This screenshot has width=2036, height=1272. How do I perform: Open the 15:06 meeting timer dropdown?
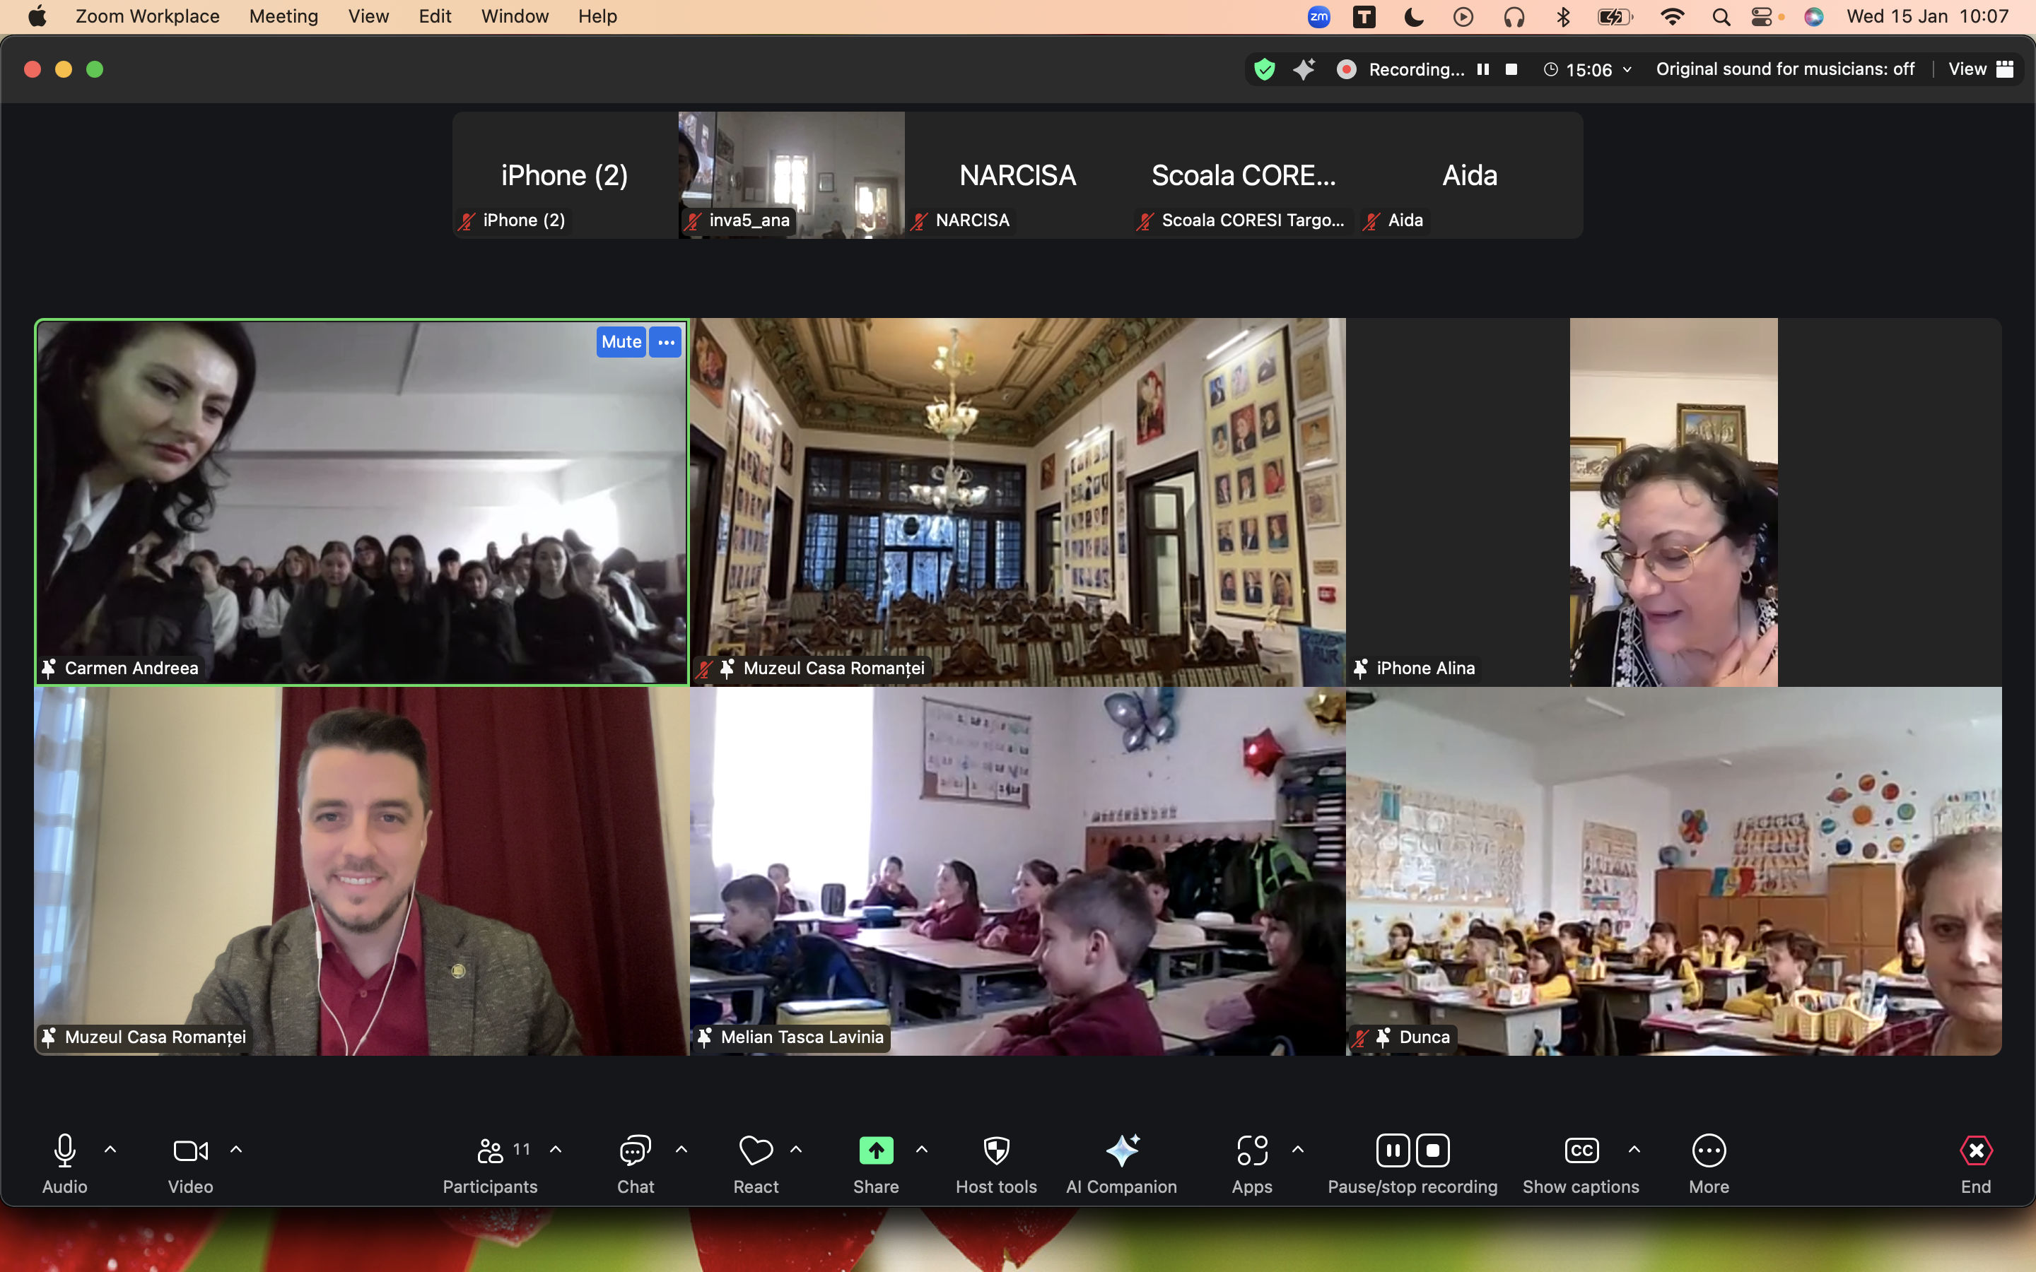point(1589,70)
